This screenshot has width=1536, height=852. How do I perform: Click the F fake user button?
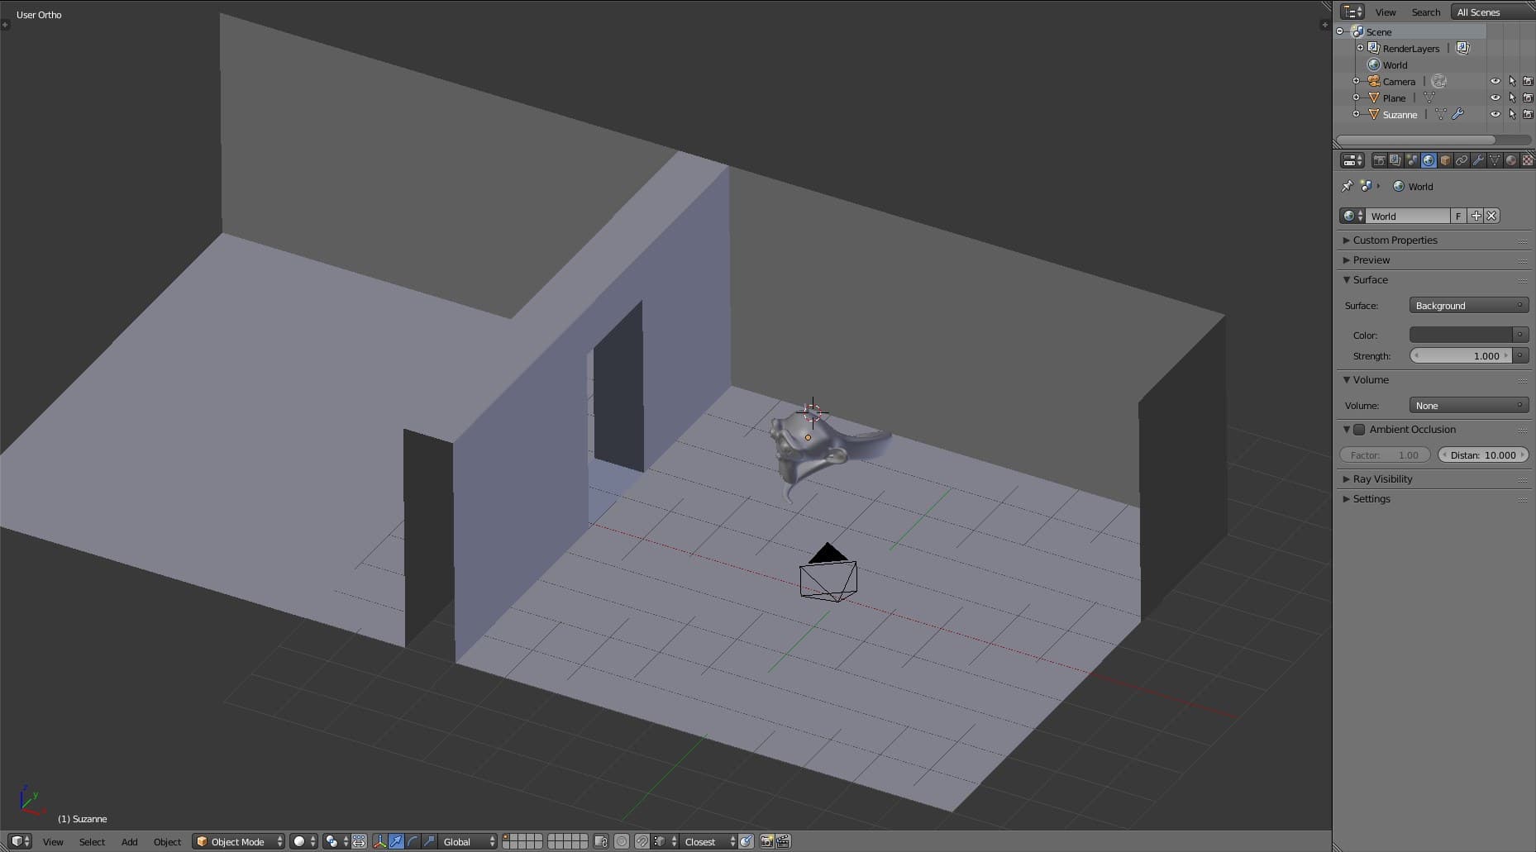point(1458,216)
